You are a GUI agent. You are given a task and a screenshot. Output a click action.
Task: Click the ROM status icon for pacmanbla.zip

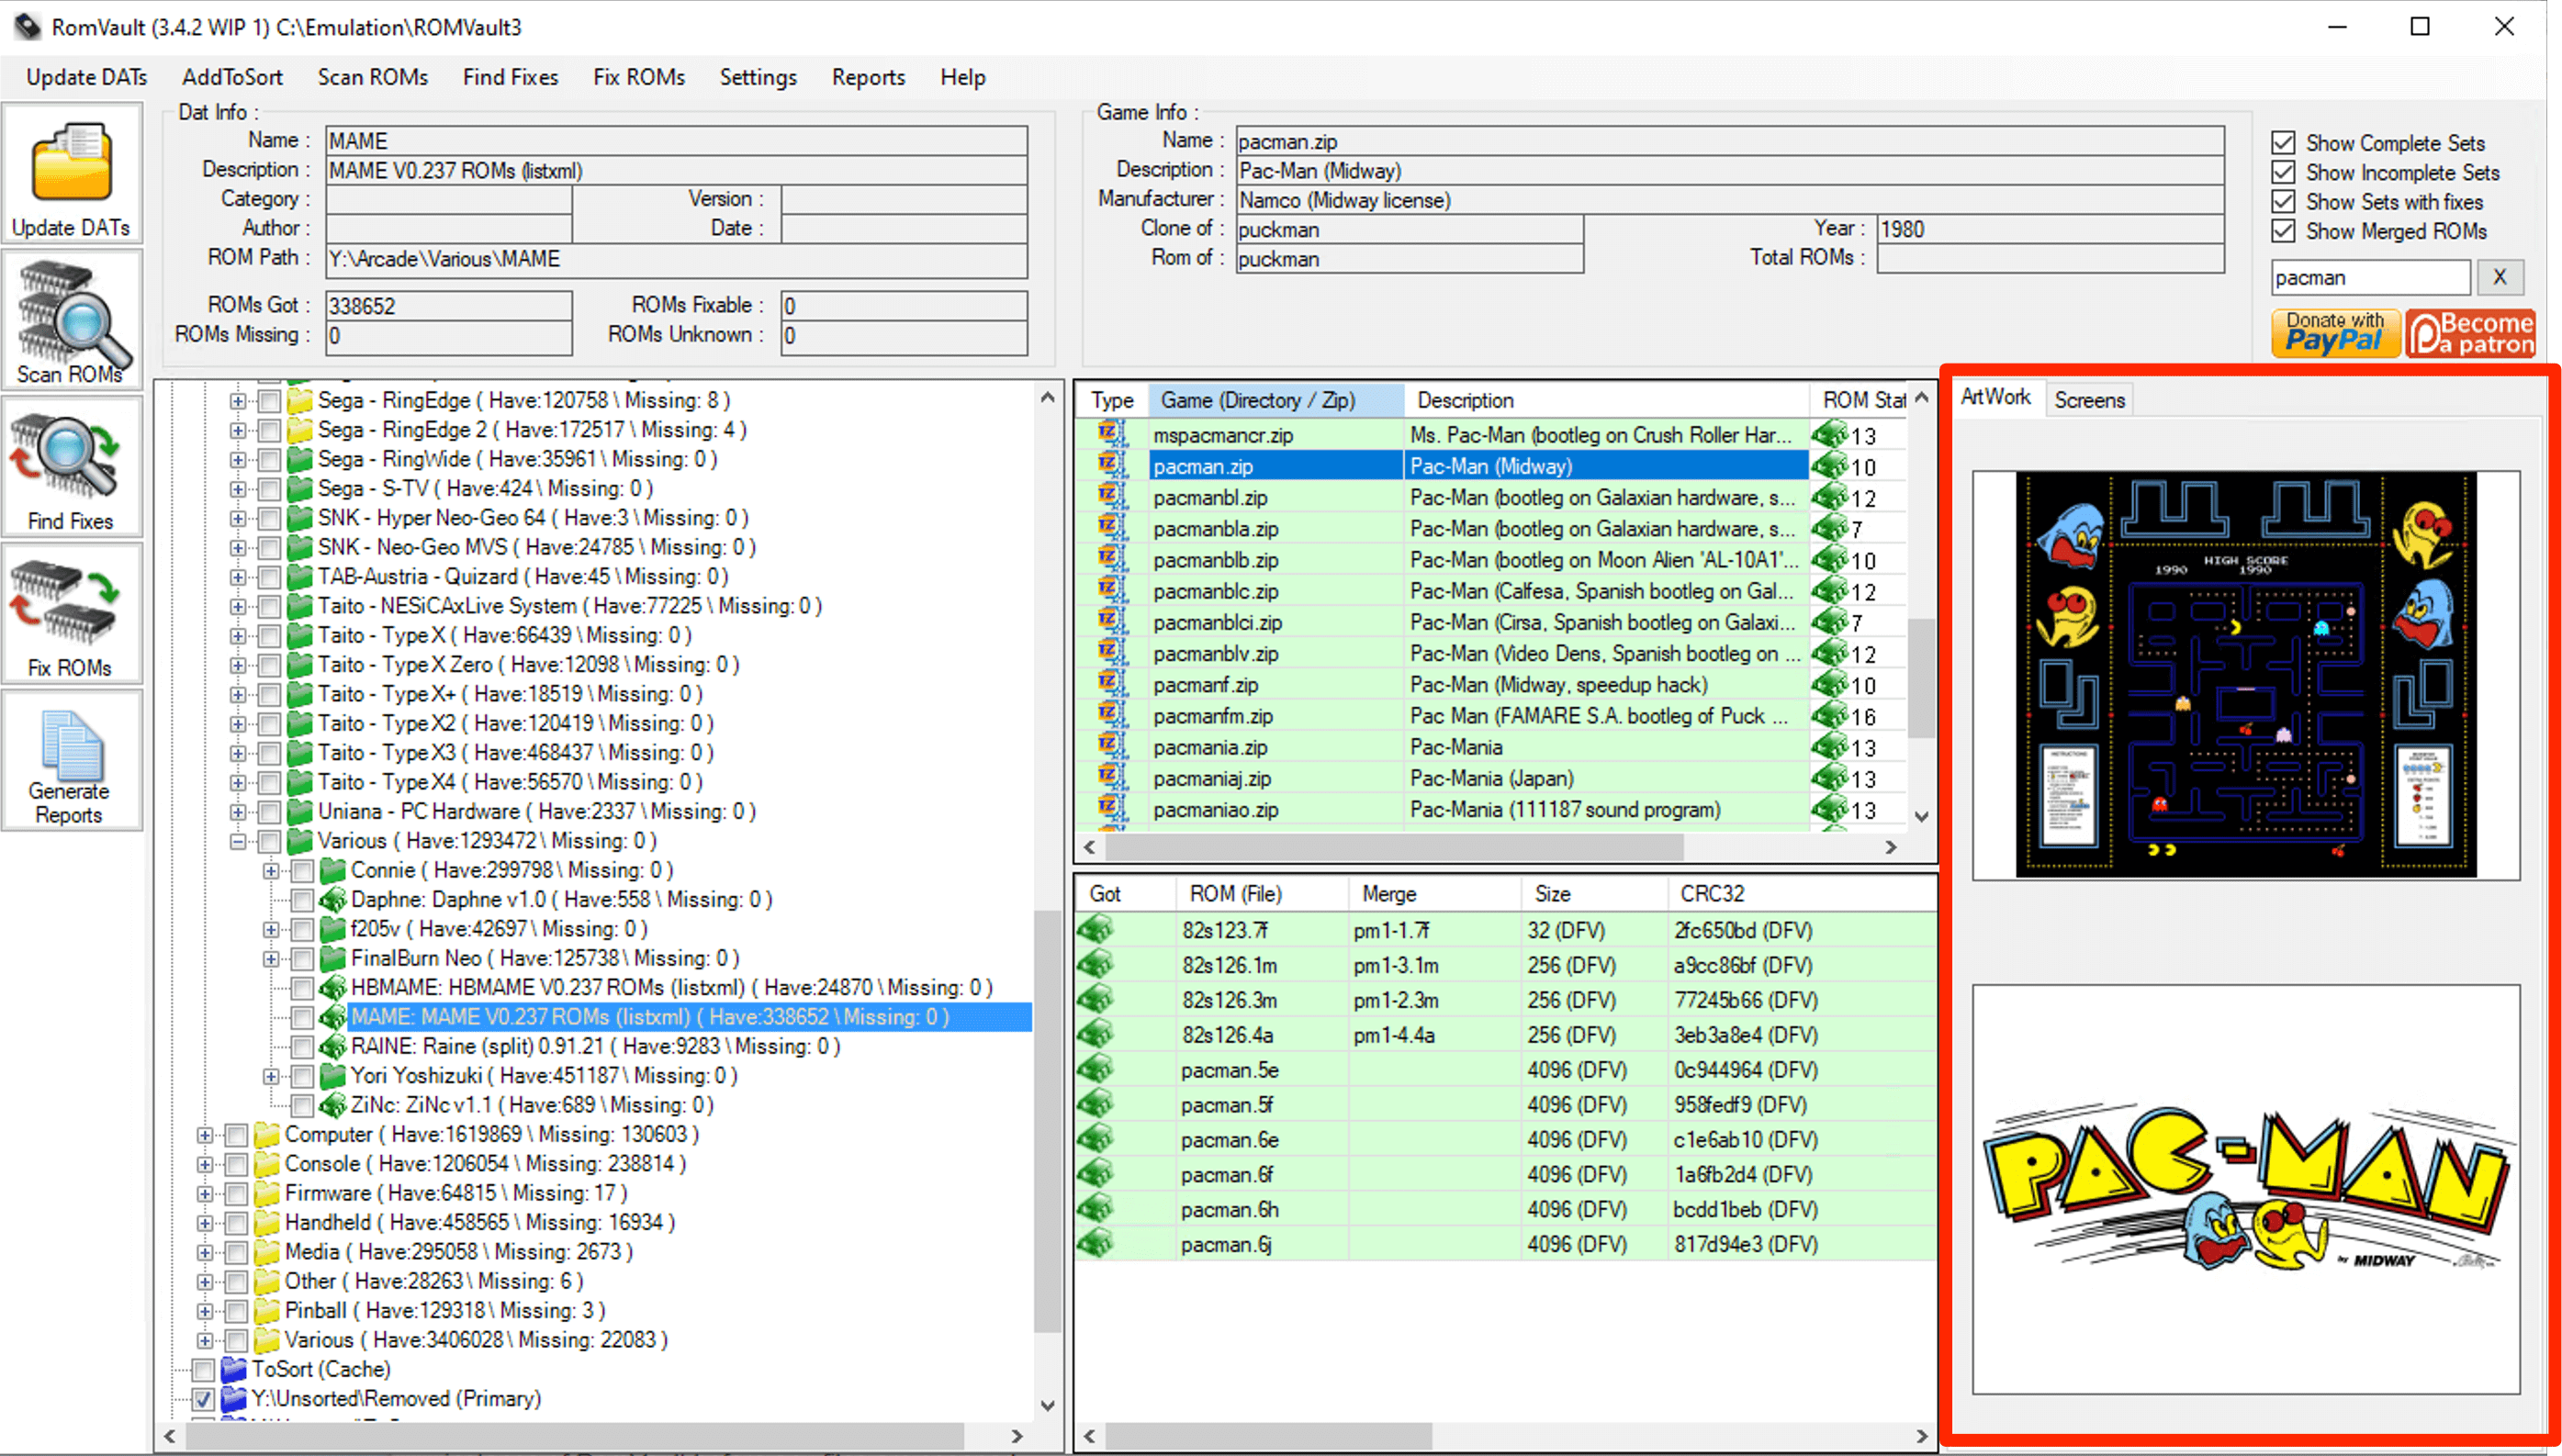pos(1829,528)
